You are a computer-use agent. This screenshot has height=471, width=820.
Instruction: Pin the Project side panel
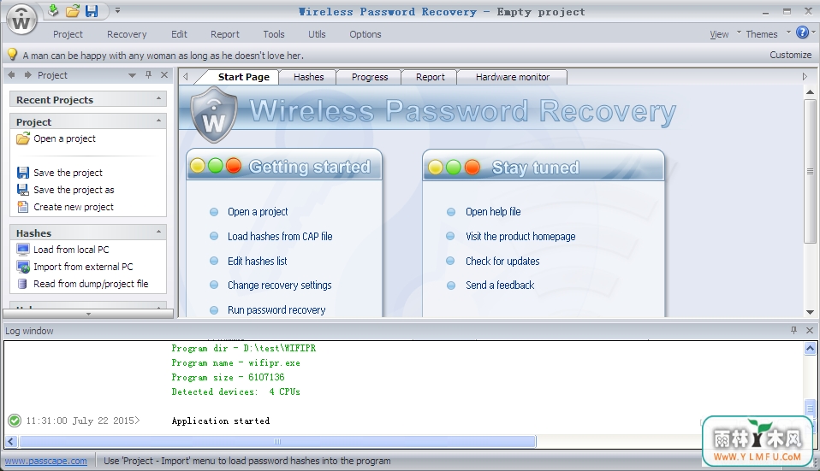click(149, 75)
